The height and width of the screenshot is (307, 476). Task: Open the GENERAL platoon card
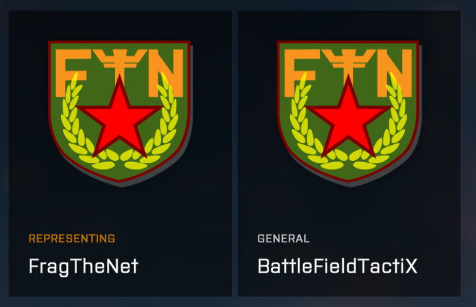point(349,153)
